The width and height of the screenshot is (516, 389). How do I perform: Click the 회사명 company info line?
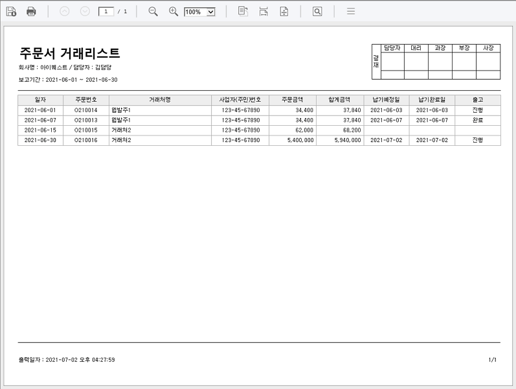[65, 67]
